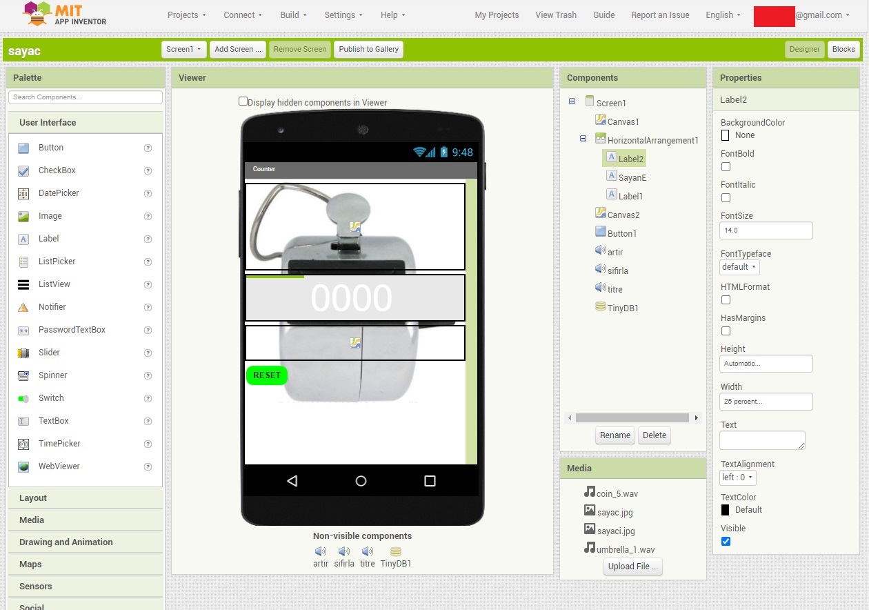Open the Projects menu
This screenshot has width=869, height=610.
pyautogui.click(x=187, y=14)
